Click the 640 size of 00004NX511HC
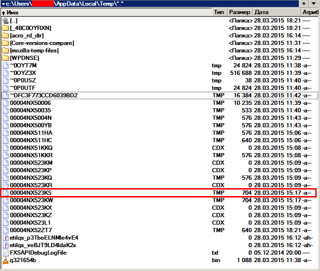 pos(247,140)
